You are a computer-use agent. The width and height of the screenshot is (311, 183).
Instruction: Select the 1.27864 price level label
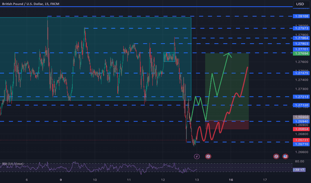301,38
